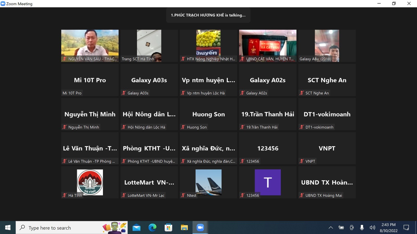
Task: Open the notification center icon
Action: (406, 228)
